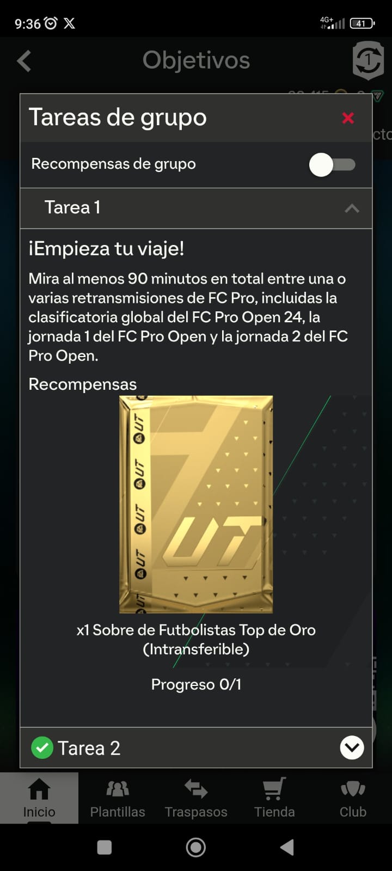Image resolution: width=392 pixels, height=871 pixels.
Task: Open the Traspasos transfers icon
Action: [196, 789]
